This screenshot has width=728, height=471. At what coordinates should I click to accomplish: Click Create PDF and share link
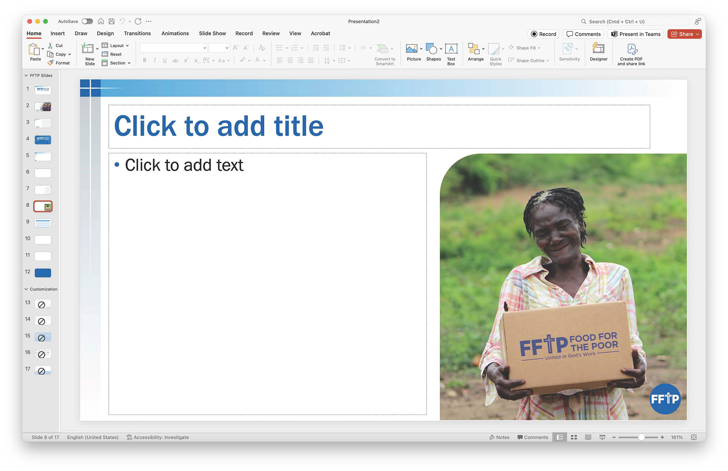631,50
